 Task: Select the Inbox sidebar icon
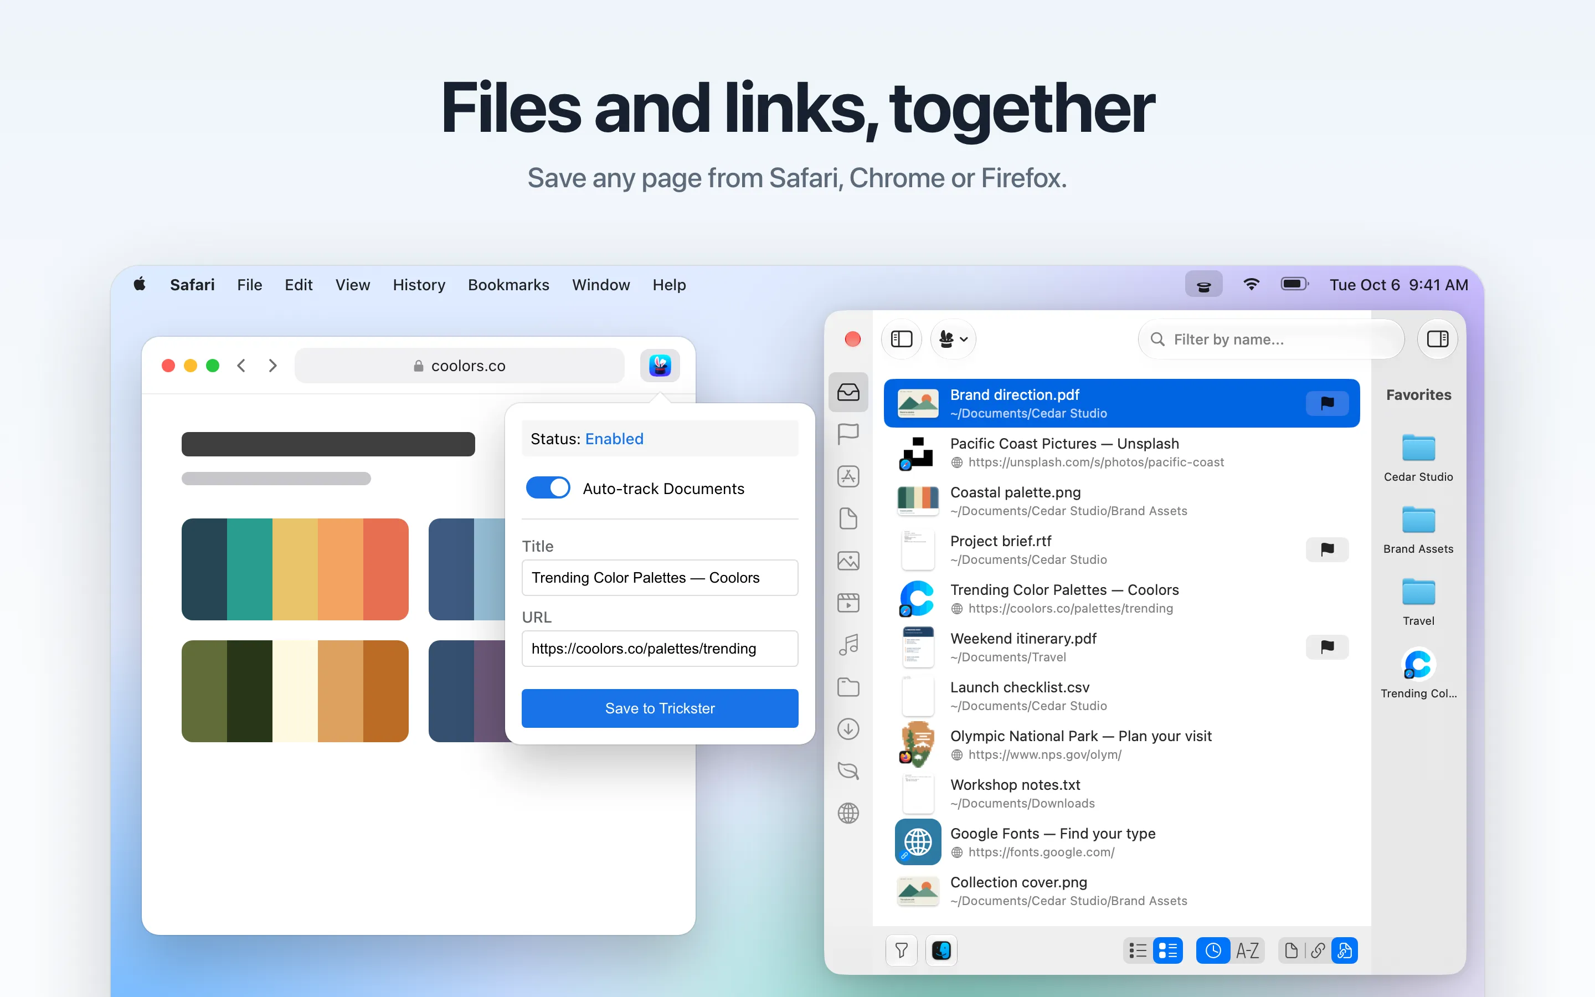(x=848, y=392)
